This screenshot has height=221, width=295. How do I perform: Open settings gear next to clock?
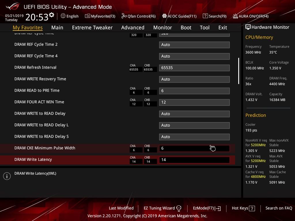click(x=52, y=15)
